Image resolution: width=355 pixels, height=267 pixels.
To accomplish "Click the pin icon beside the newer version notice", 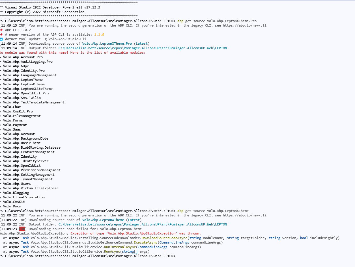I will [1, 34].
